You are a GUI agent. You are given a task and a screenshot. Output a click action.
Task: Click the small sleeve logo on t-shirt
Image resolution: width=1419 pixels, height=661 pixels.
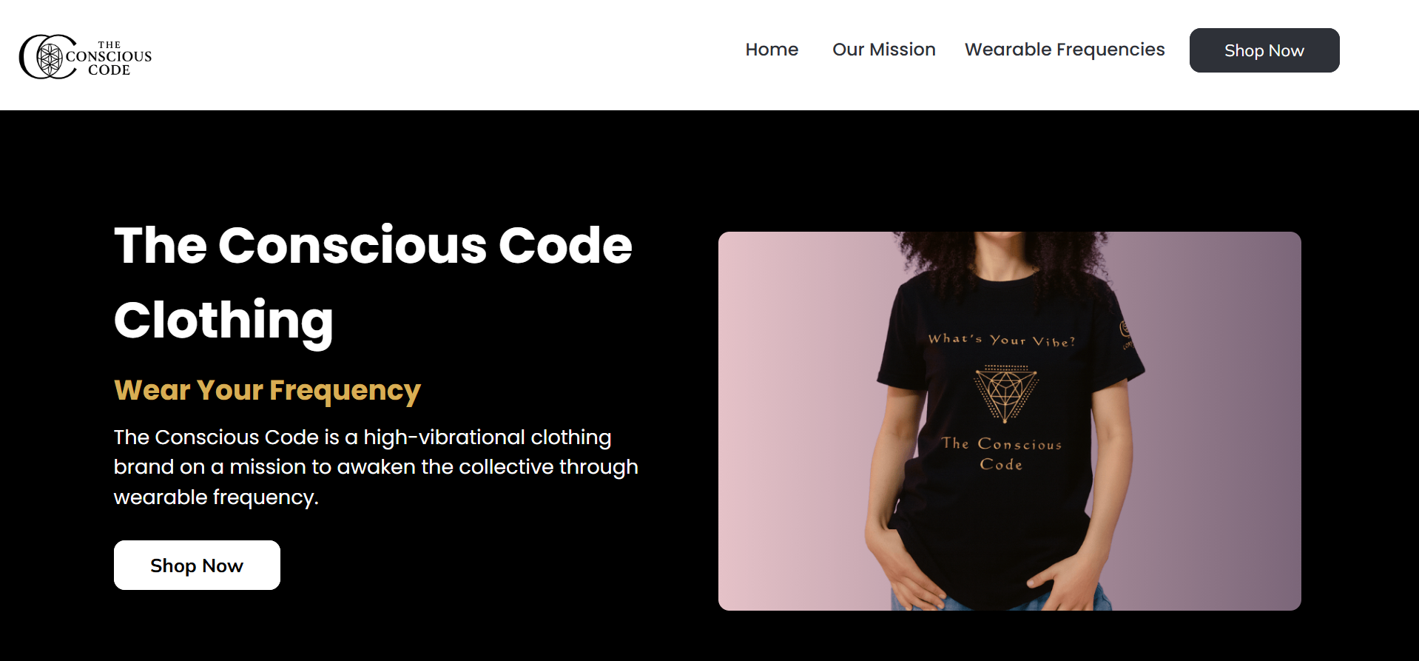tap(1125, 334)
